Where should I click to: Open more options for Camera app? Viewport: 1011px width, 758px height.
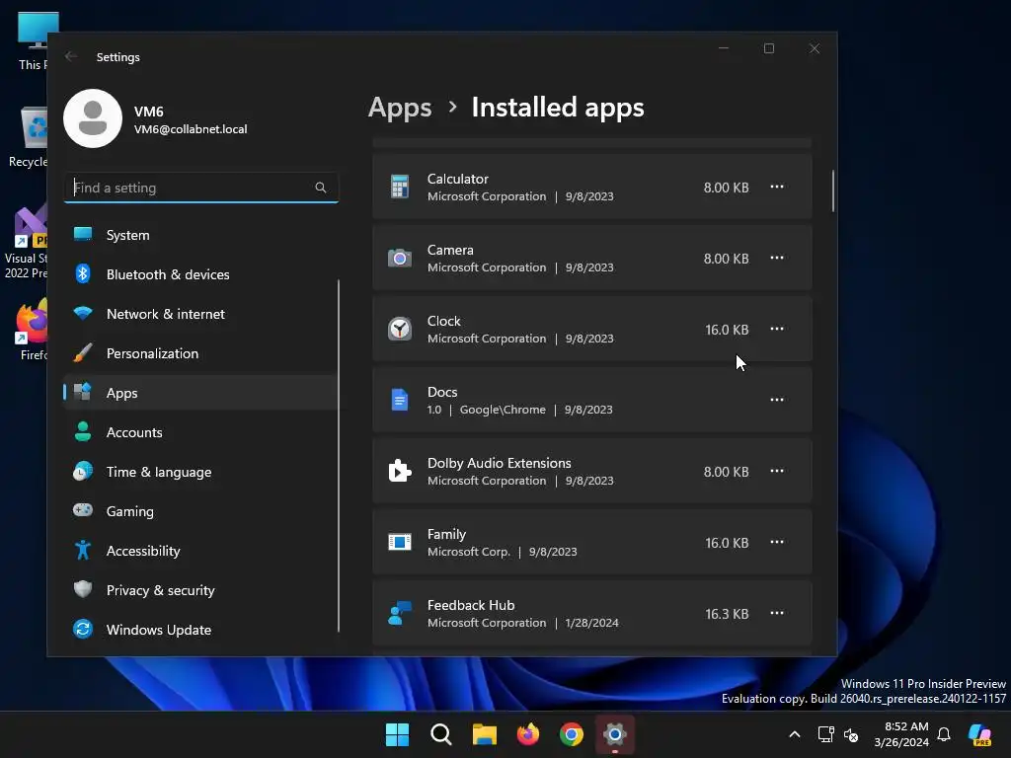coord(777,258)
